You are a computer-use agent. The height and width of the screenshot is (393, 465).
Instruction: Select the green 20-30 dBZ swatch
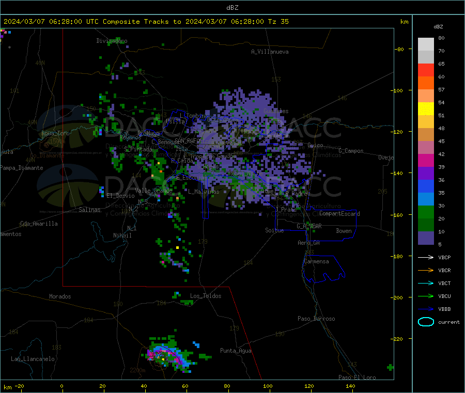click(426, 212)
